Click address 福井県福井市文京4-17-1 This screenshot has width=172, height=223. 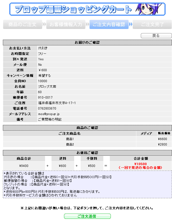coord(57,103)
